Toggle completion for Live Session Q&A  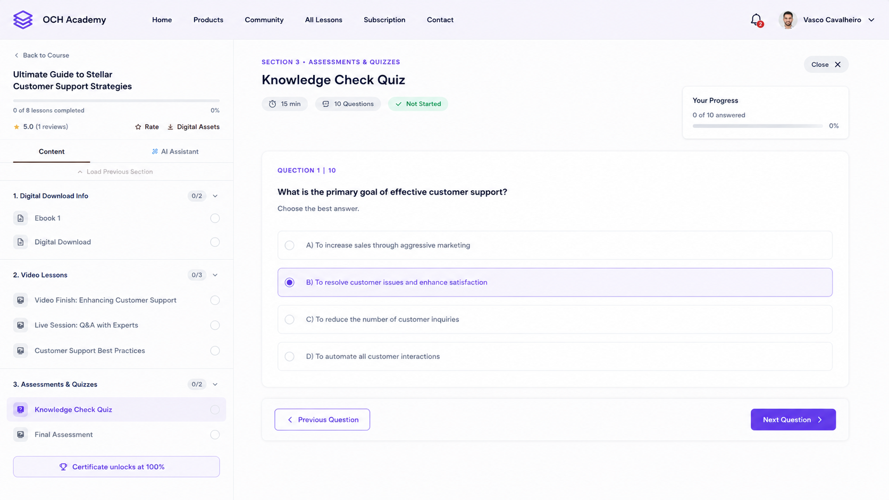[x=215, y=325]
